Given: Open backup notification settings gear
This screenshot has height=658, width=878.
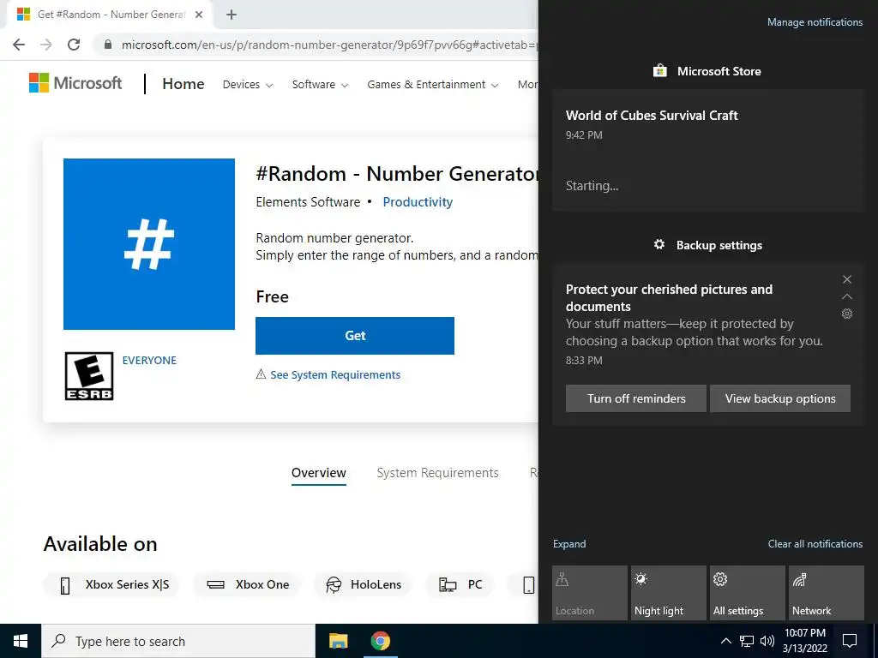Looking at the screenshot, I should coord(847,314).
